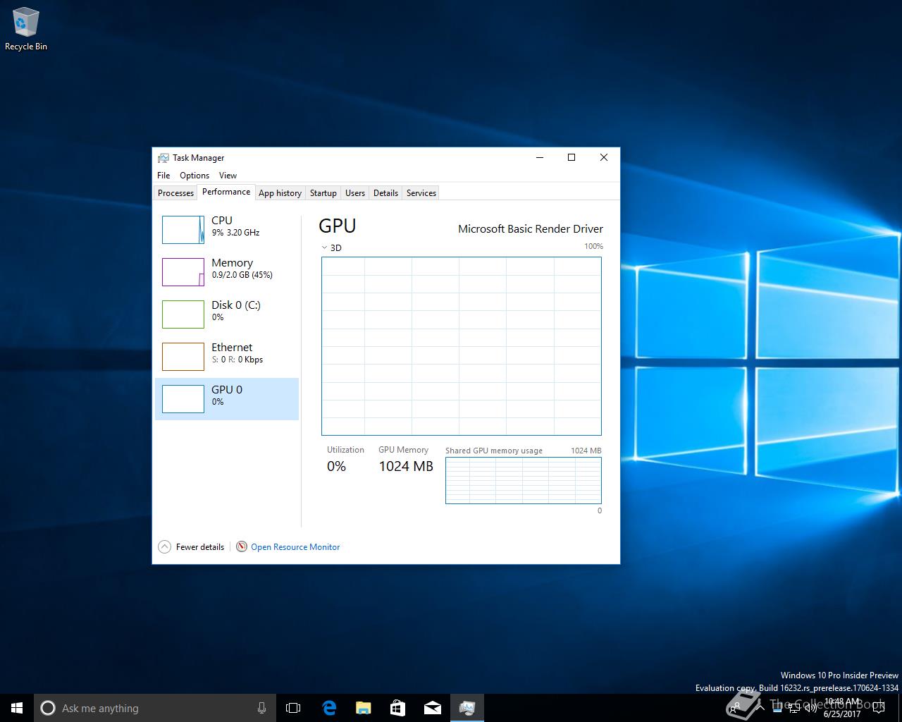The height and width of the screenshot is (722, 902).
Task: Open the Windows Start menu
Action: click(17, 708)
